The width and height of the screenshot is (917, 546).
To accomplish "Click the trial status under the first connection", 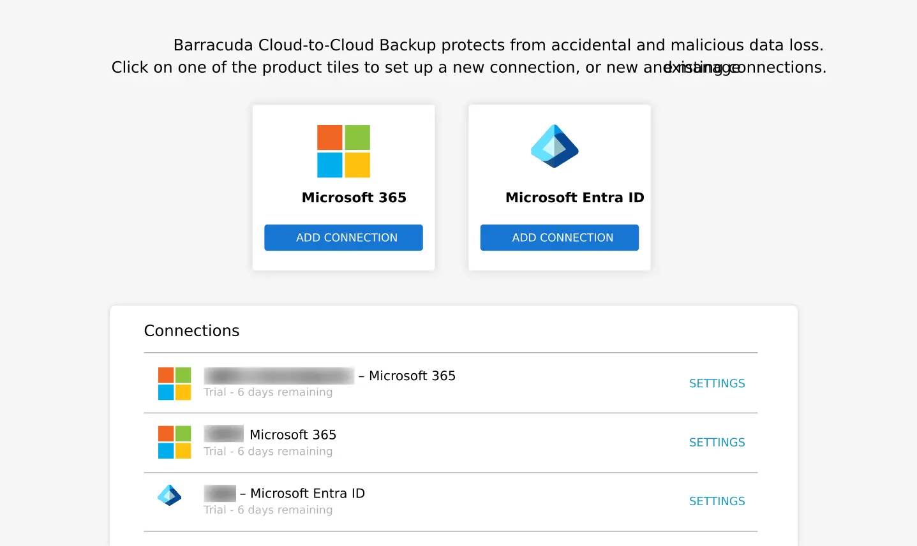I will point(268,392).
